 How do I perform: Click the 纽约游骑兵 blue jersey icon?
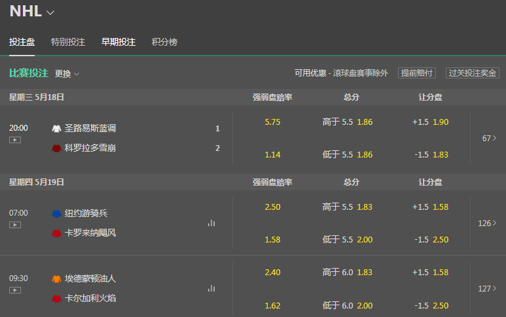[x=56, y=214]
